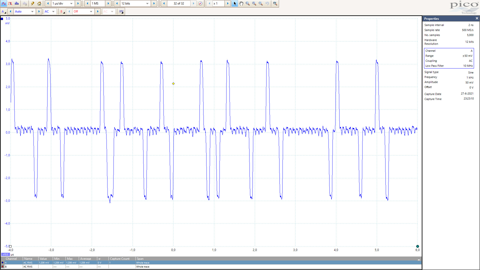Click the yellow trigger diamond marker
The width and height of the screenshot is (480, 270).
tap(173, 83)
